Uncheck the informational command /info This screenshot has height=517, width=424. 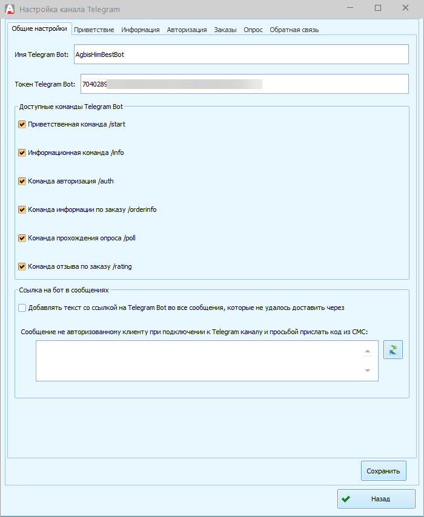(x=22, y=153)
